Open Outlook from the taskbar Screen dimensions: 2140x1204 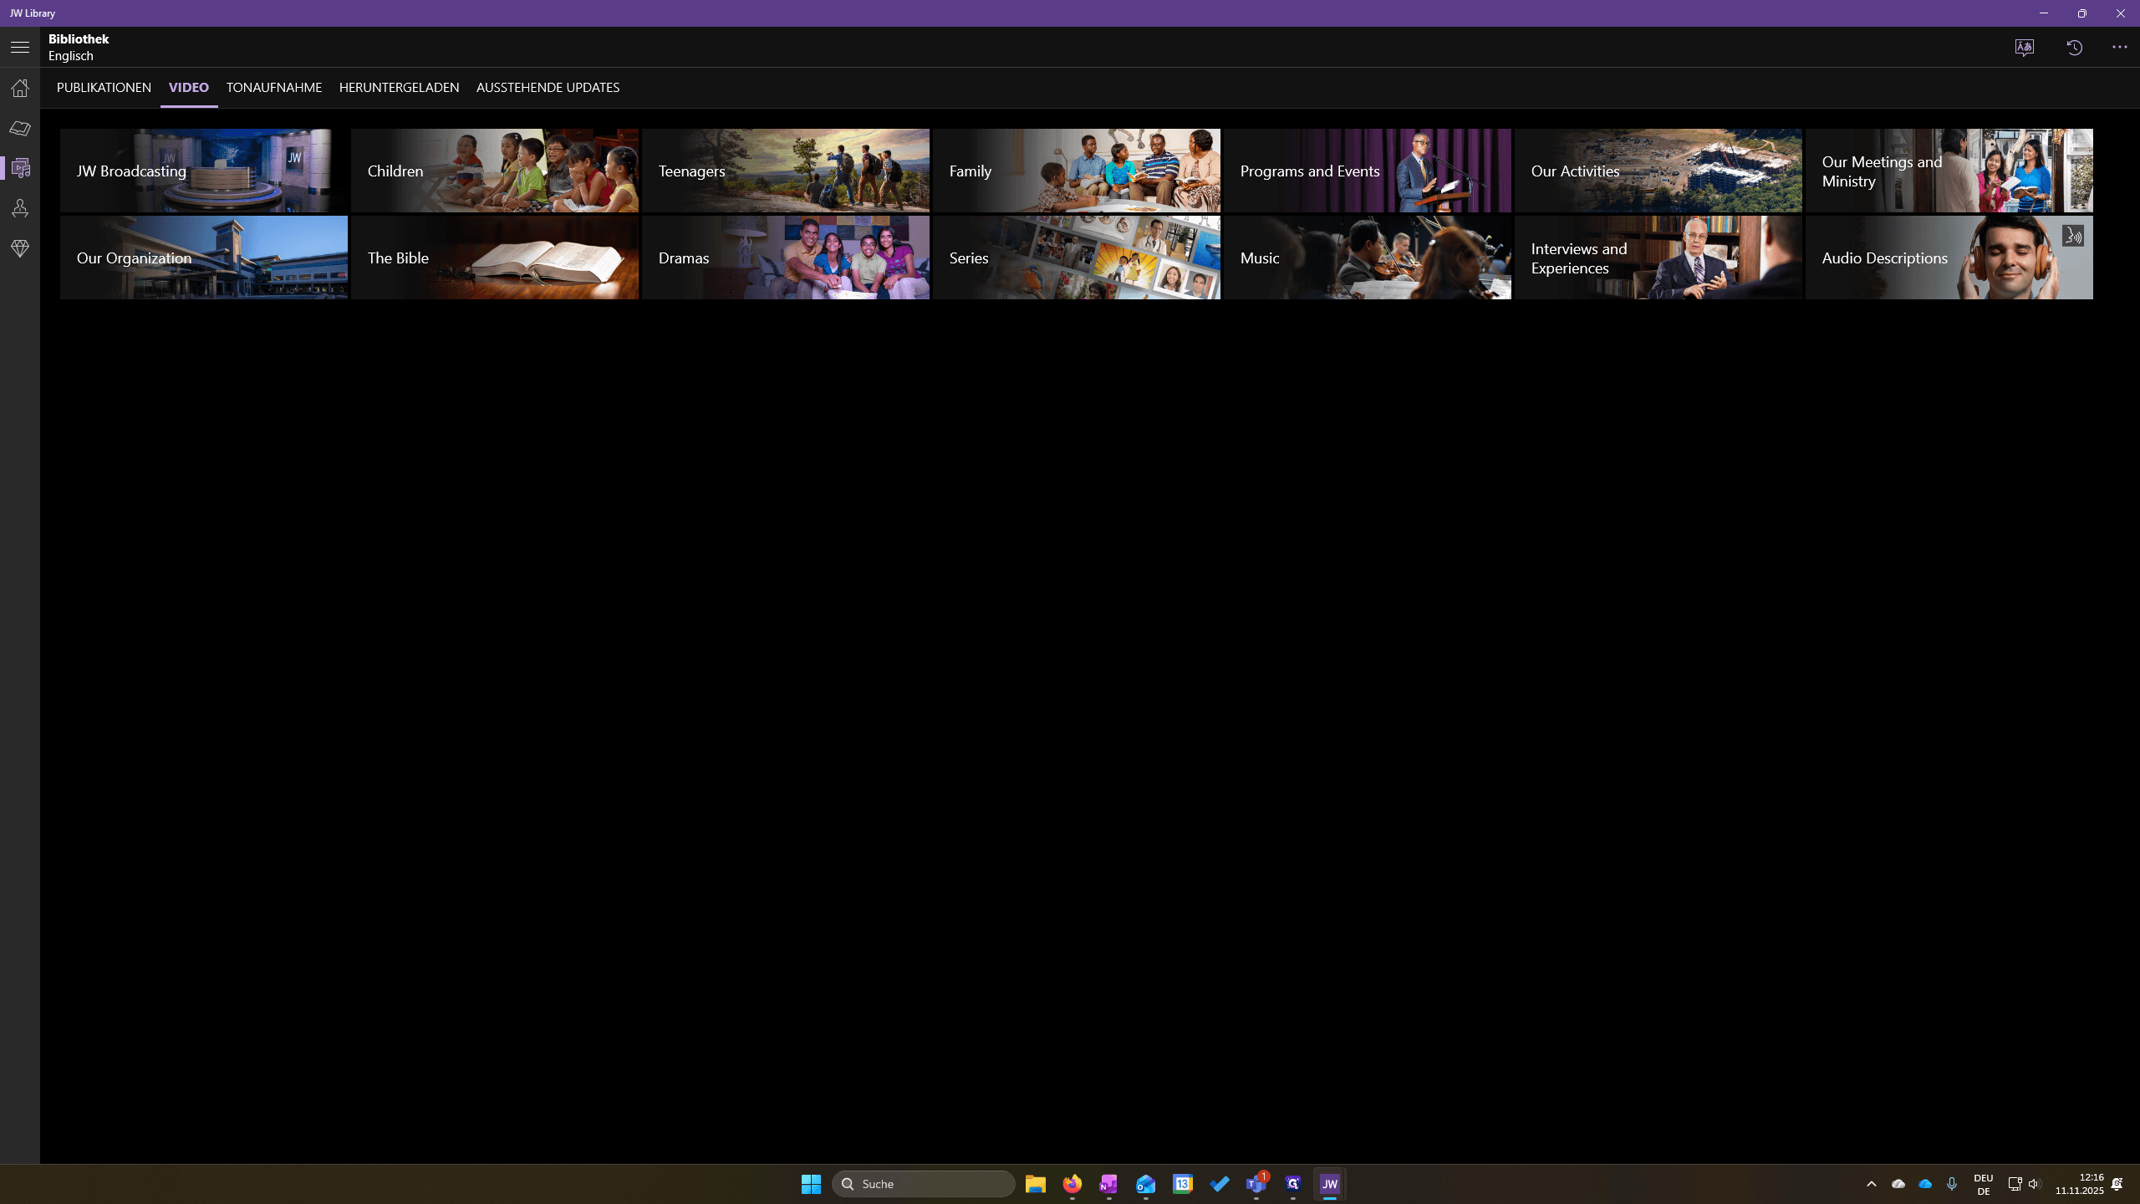[1145, 1184]
